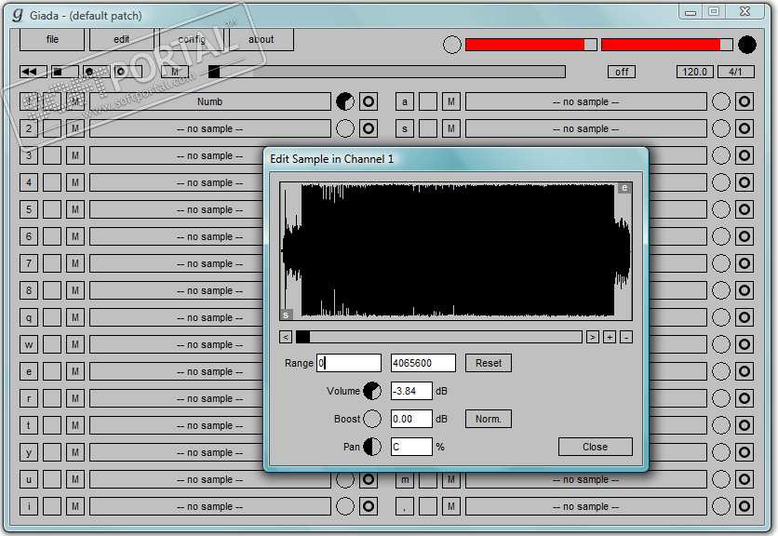The image size is (778, 536).
Task: Click the master input volume knob
Action: click(x=452, y=45)
